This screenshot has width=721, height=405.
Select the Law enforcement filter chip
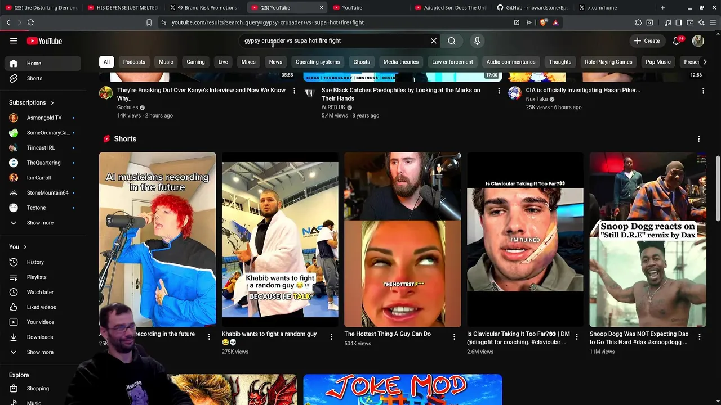(452, 62)
